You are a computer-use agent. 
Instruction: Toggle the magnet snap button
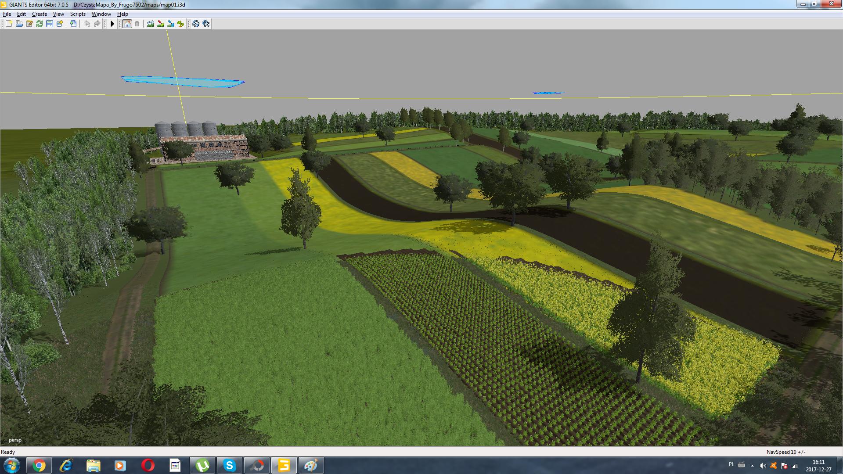[x=137, y=24]
